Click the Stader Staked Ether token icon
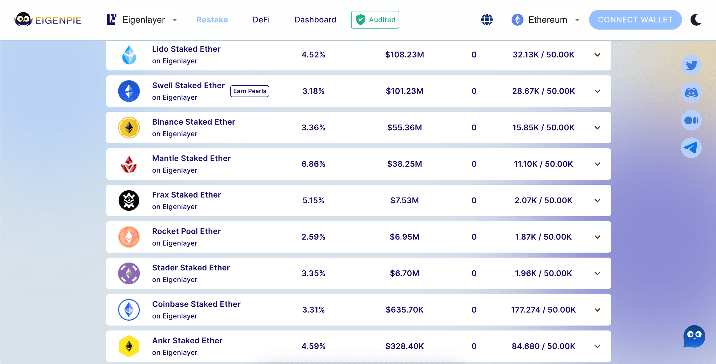This screenshot has height=364, width=716. [129, 273]
